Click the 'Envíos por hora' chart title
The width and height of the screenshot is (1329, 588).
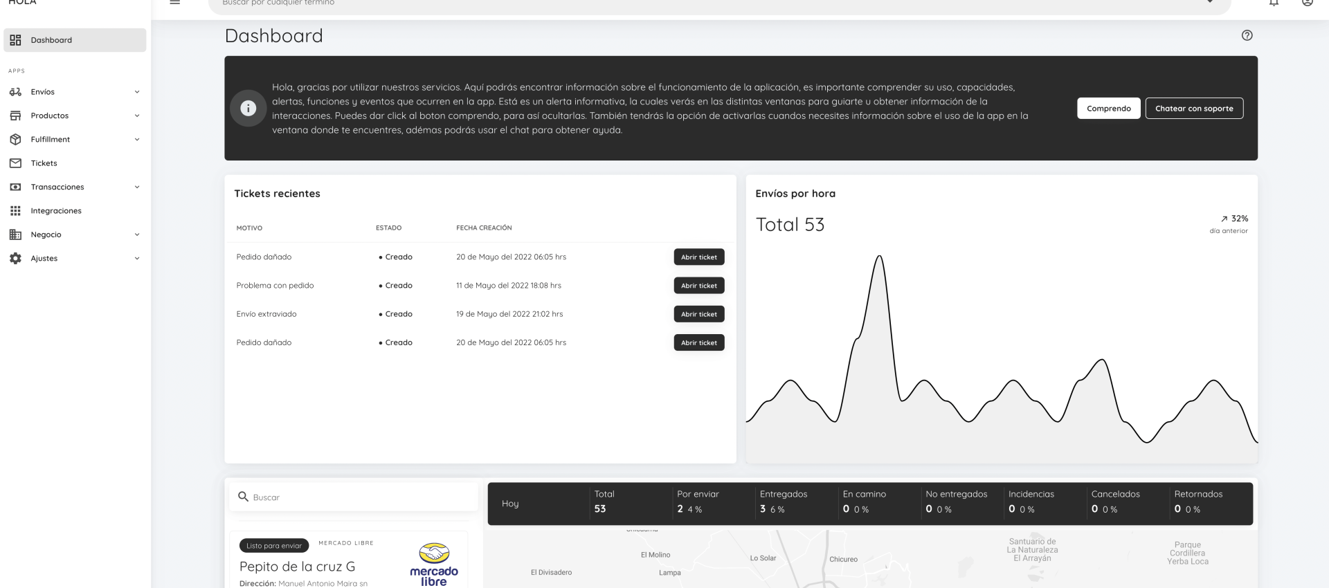(x=795, y=194)
